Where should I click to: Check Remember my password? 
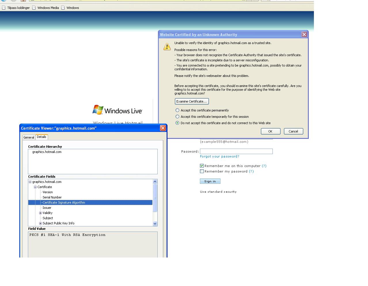click(202, 171)
